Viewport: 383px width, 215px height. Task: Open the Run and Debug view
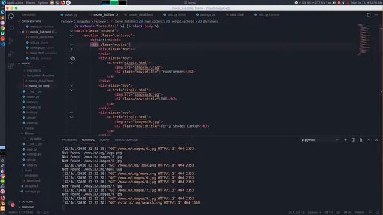point(11,53)
